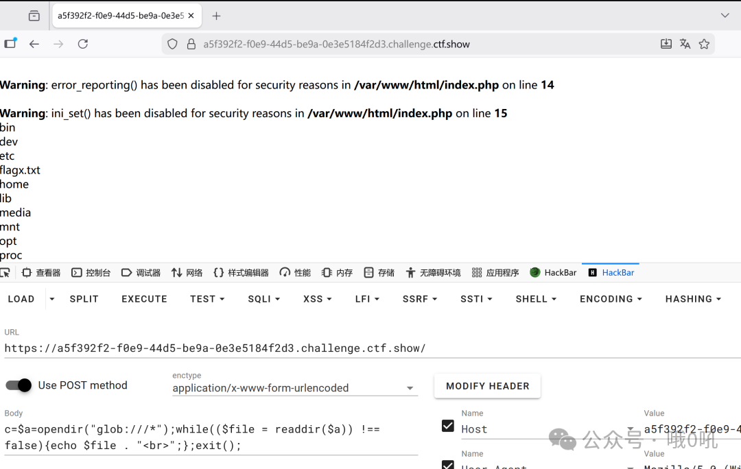Click the EXECUTE button
This screenshot has height=469, width=741.
pos(144,299)
